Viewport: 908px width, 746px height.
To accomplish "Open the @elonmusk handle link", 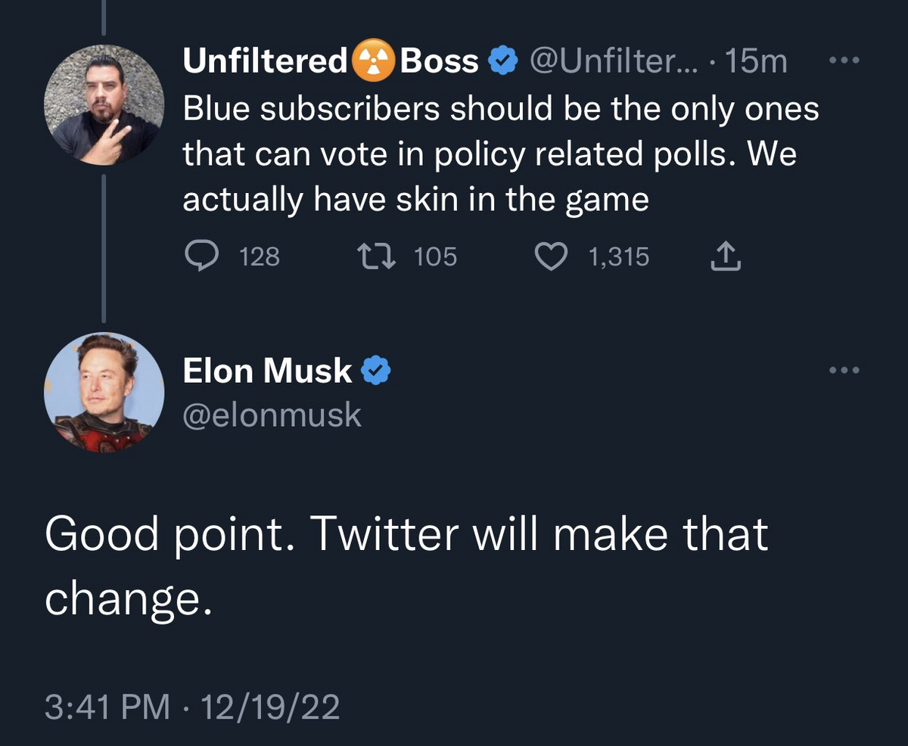I will [x=272, y=415].
